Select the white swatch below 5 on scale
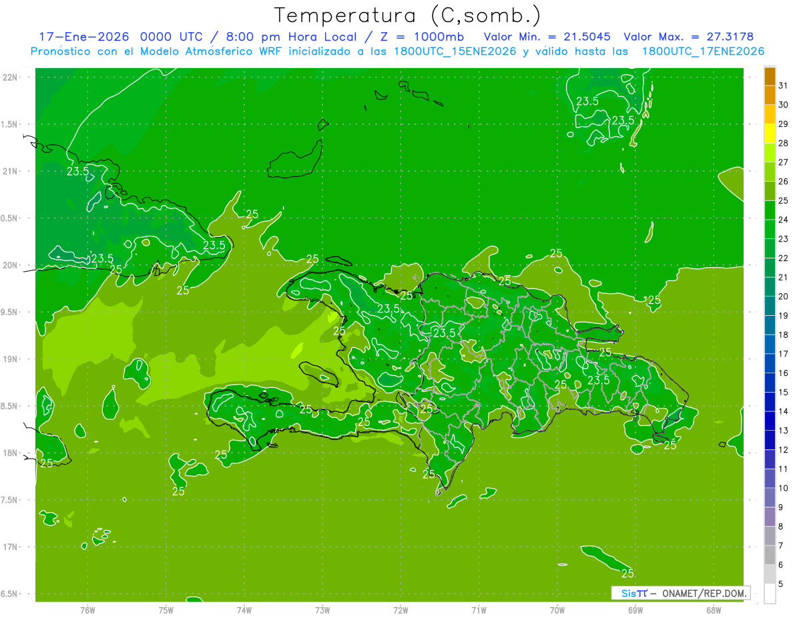The height and width of the screenshot is (619, 801). click(770, 594)
